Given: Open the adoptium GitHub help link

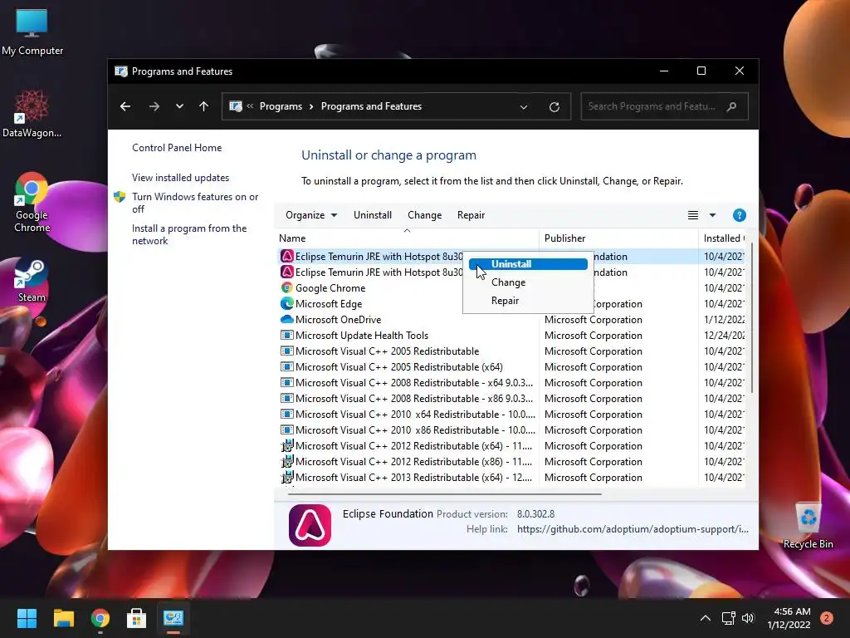Looking at the screenshot, I should [633, 529].
